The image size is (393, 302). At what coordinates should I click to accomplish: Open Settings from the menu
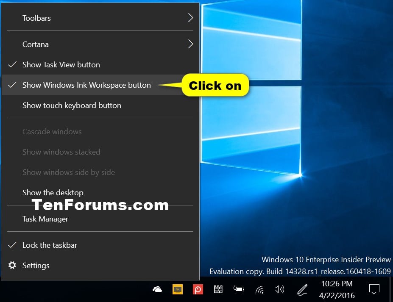(x=36, y=266)
